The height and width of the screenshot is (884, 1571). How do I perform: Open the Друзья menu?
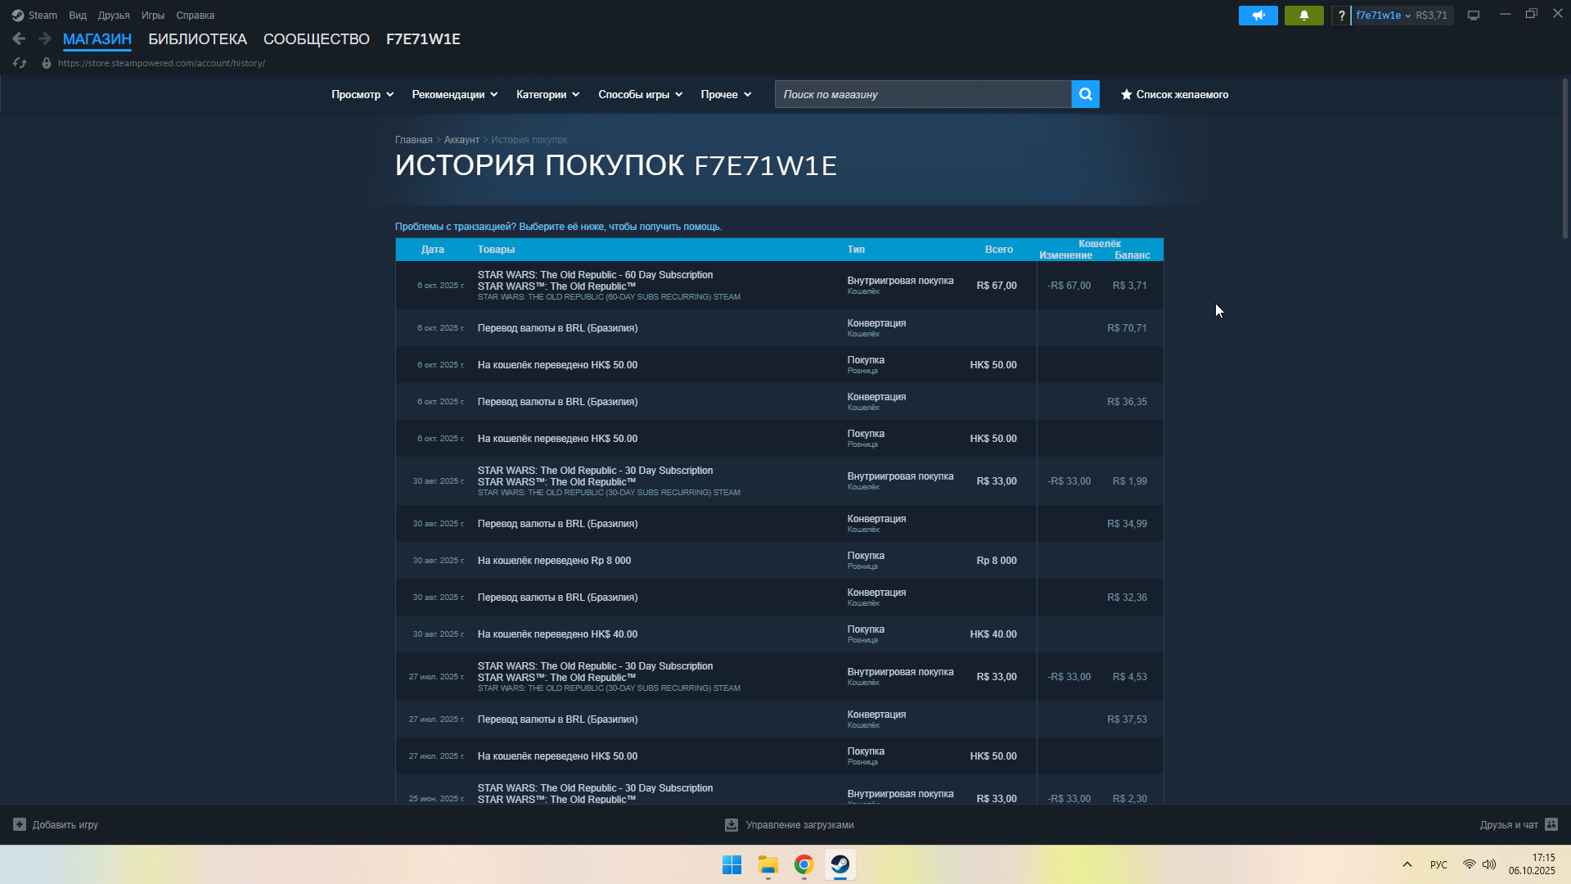coord(114,16)
